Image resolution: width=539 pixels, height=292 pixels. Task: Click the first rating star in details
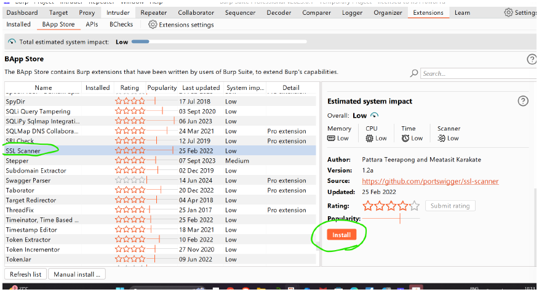point(368,206)
